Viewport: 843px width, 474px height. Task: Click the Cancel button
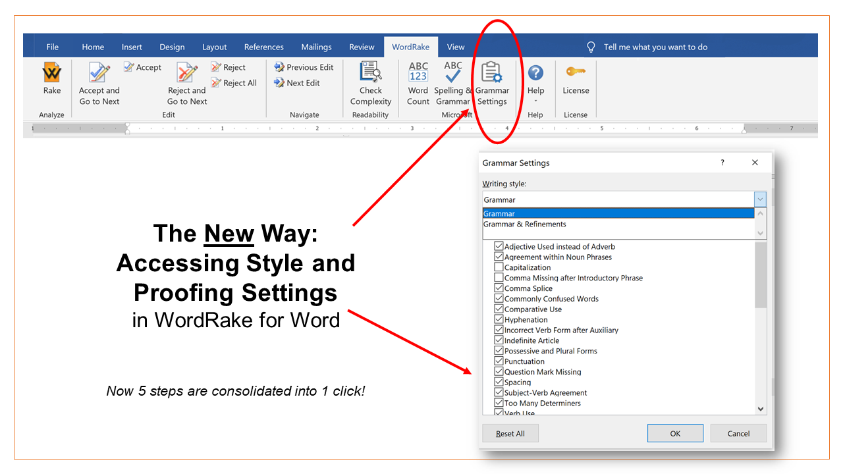coord(739,433)
